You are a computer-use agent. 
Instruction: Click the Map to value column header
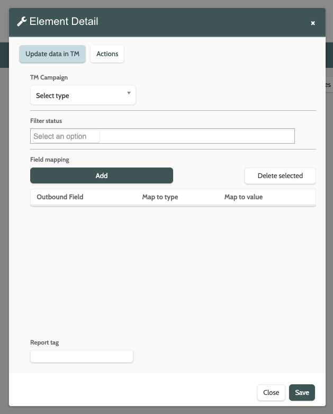tap(244, 197)
